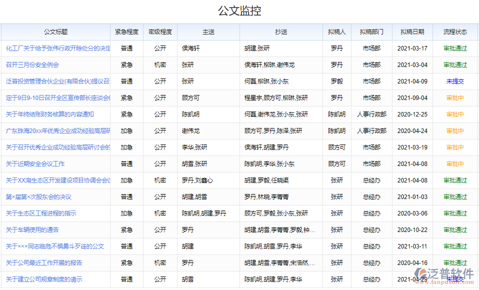The width and height of the screenshot is (479, 290).
Task: Open the 关于车辆使用的通告 document
Action: click(32, 229)
